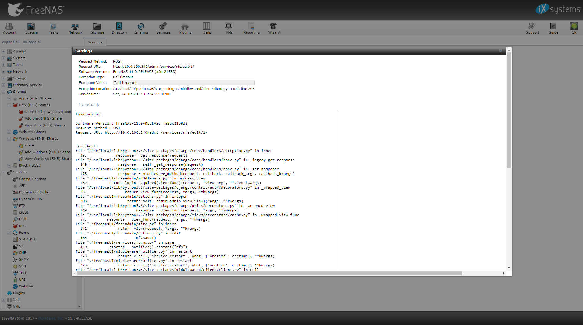The width and height of the screenshot is (583, 325).
Task: Expand the Account tree node
Action: (3, 51)
